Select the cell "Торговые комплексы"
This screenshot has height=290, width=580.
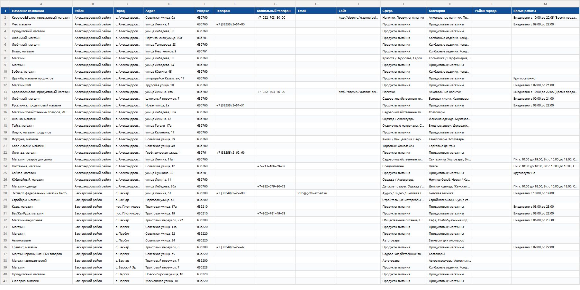tap(403, 146)
